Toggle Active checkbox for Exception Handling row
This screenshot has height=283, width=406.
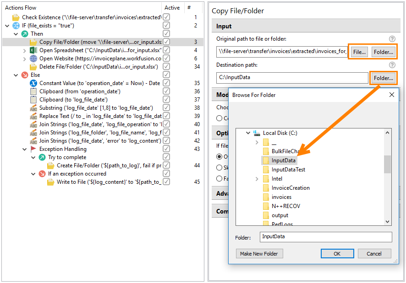pyautogui.click(x=166, y=149)
